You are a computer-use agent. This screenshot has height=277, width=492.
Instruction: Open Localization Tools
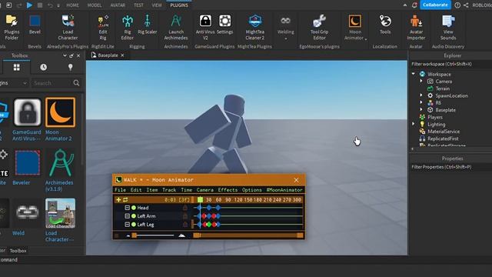tap(385, 24)
